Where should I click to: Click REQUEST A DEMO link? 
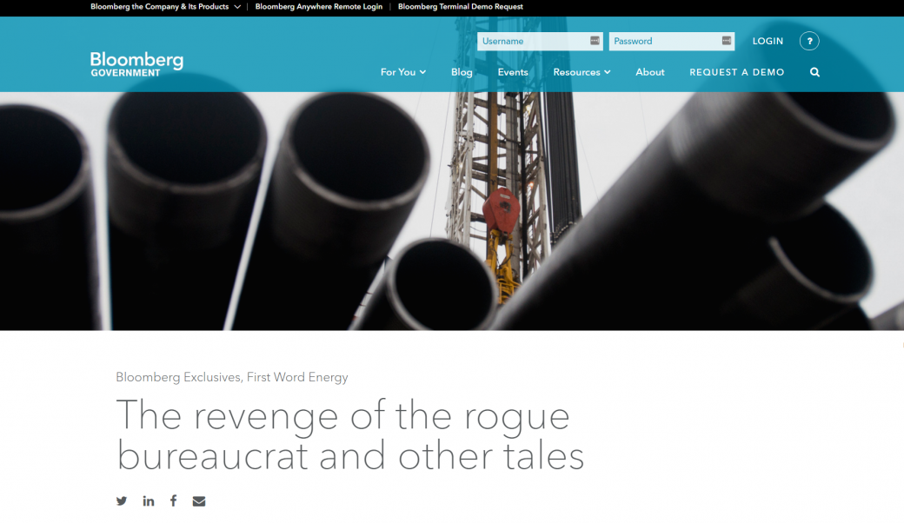click(x=736, y=72)
